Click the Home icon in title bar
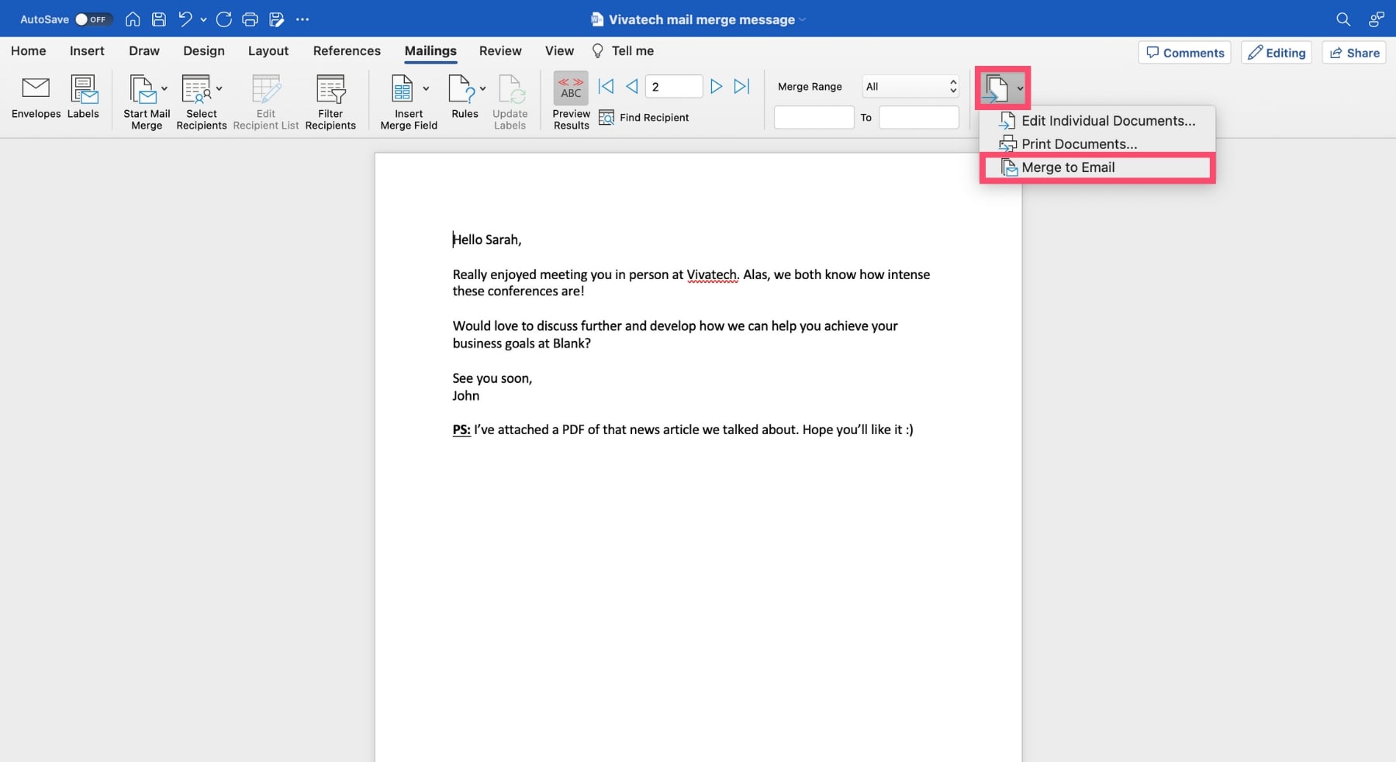This screenshot has height=762, width=1396. coord(133,19)
